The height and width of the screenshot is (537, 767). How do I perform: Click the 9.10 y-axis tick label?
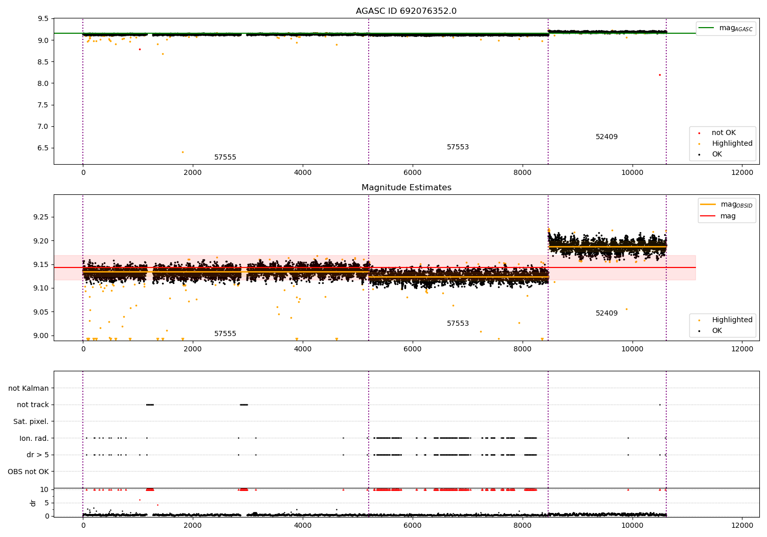41,288
